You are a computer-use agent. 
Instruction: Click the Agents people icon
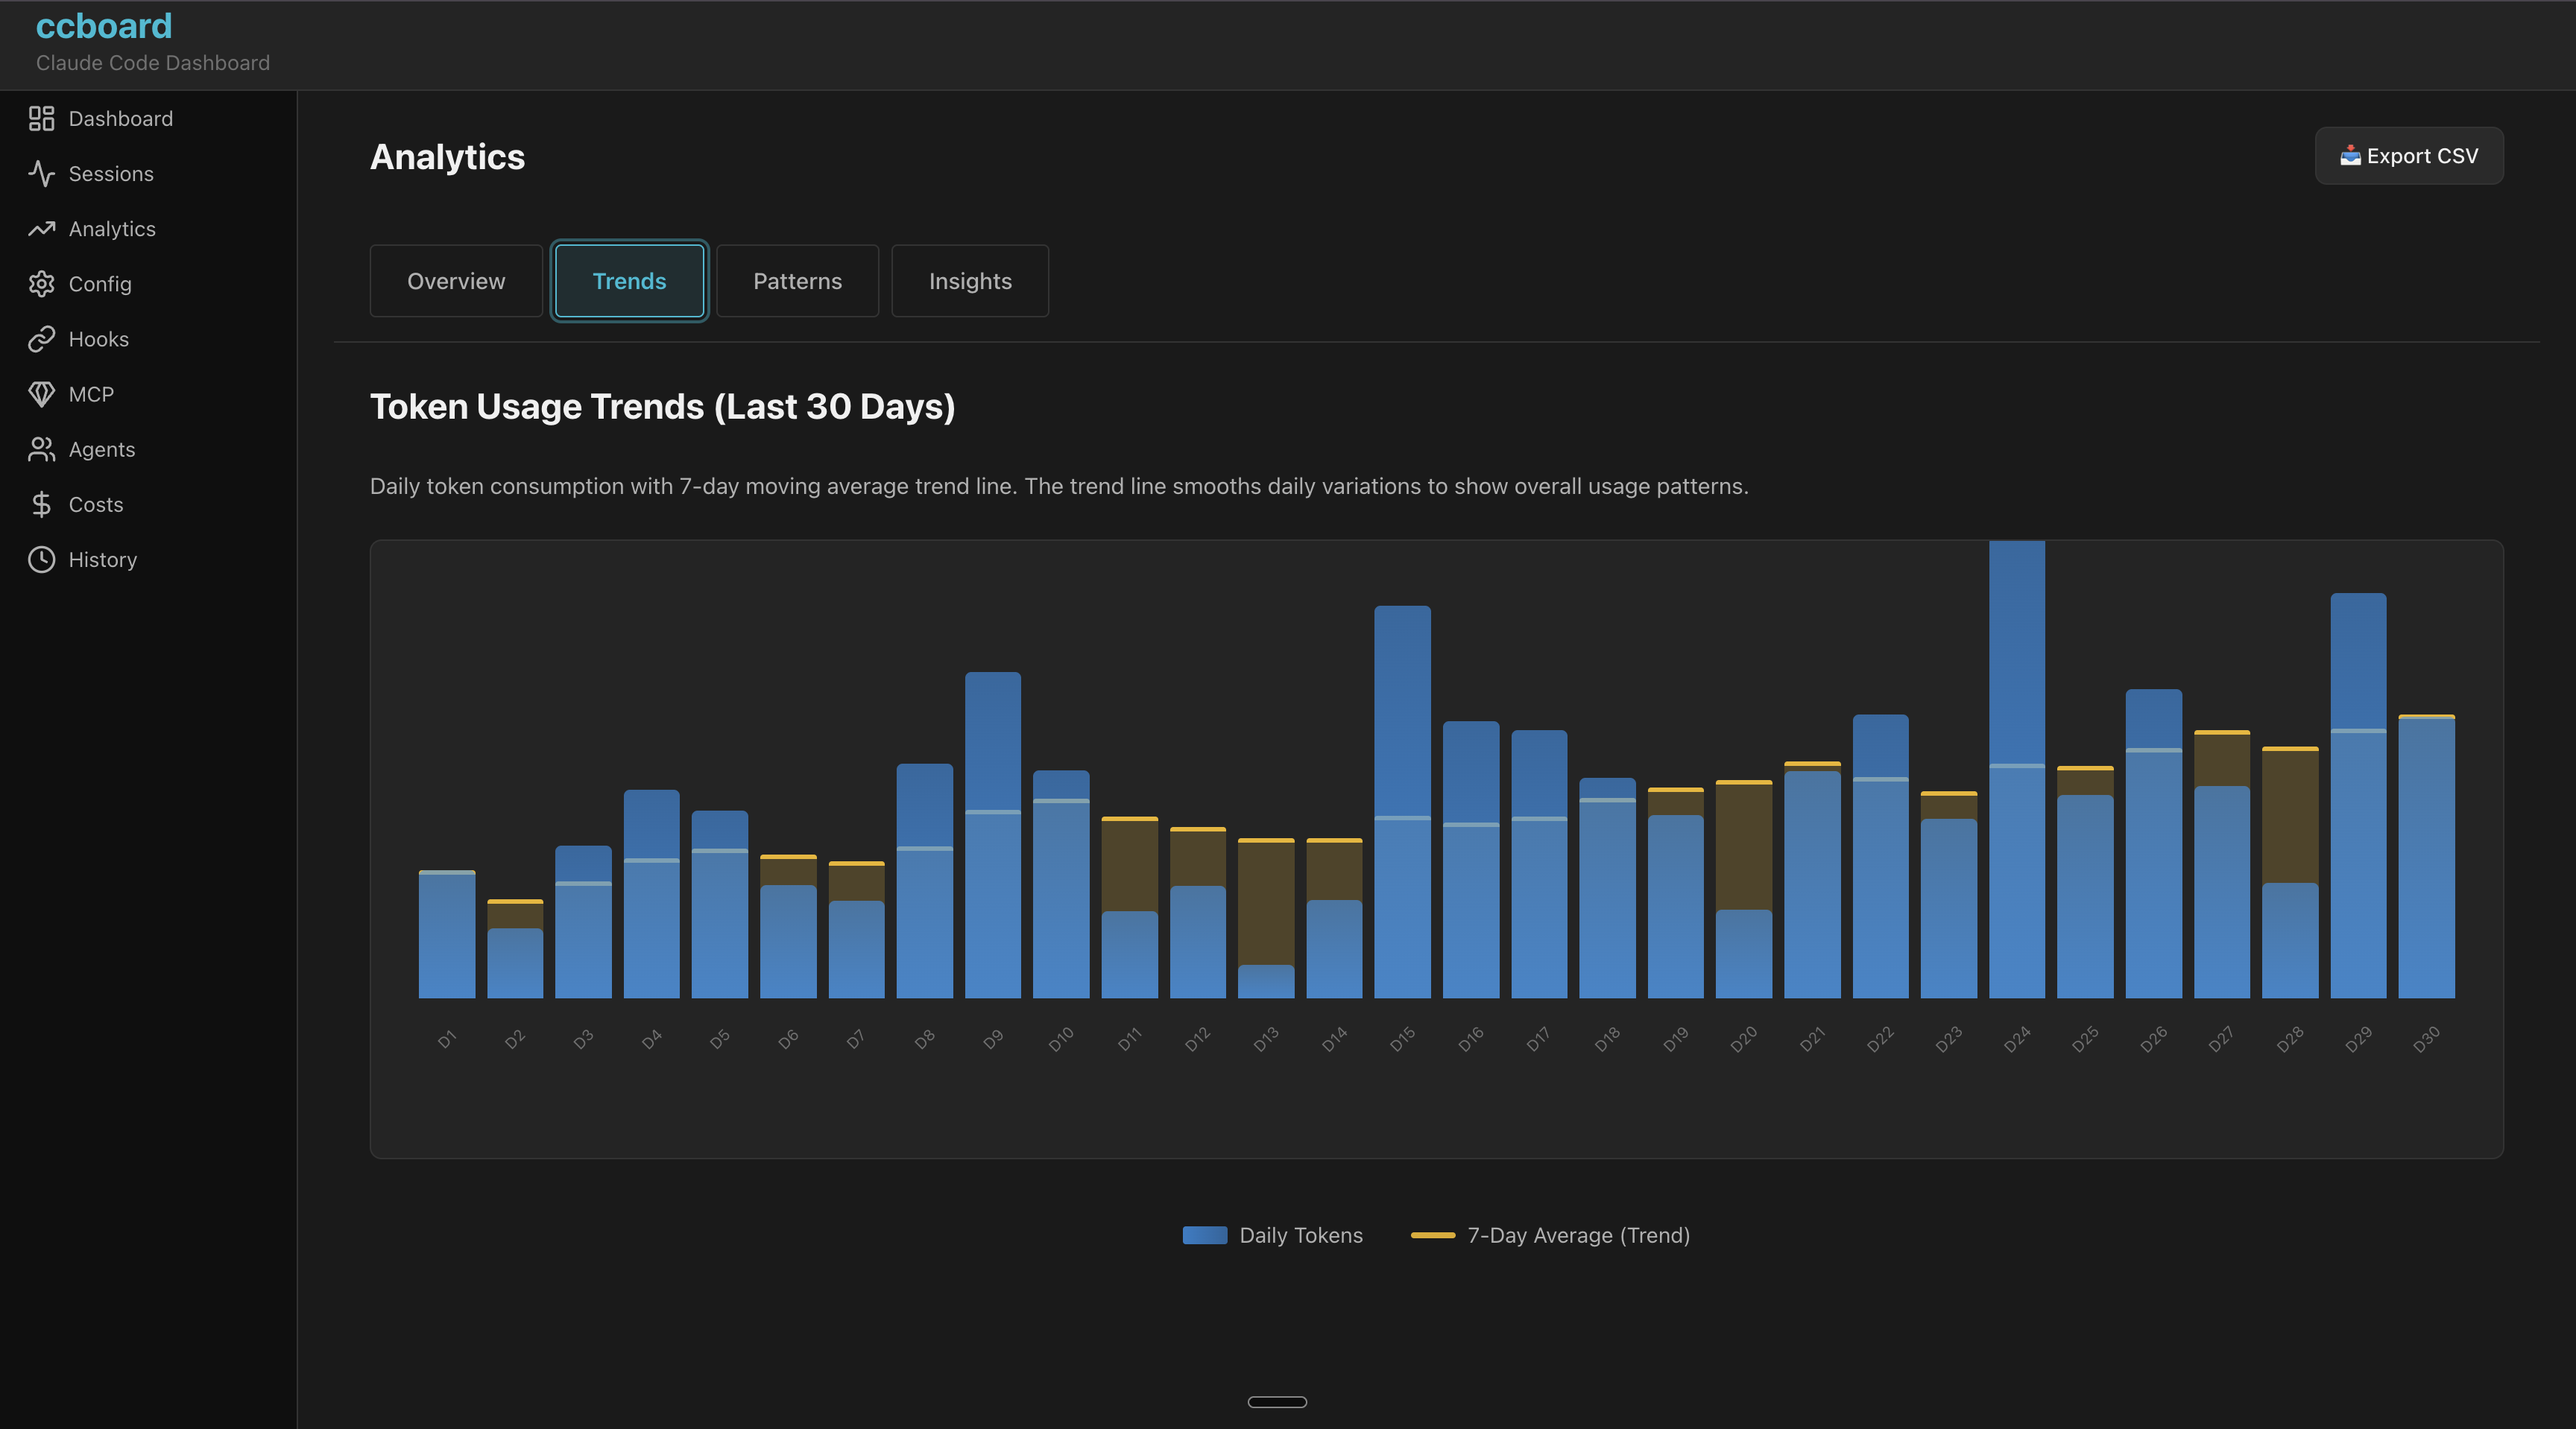tap(41, 448)
